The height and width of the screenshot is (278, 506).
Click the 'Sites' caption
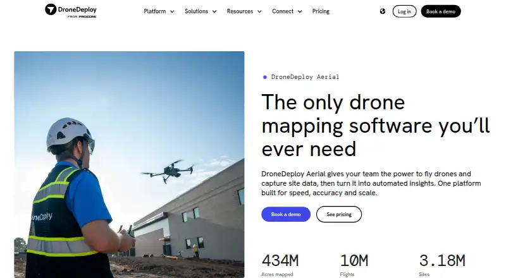[424, 274]
